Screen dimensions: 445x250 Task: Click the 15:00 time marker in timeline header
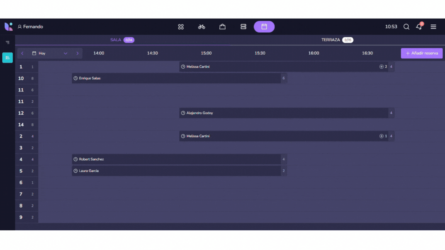(206, 53)
